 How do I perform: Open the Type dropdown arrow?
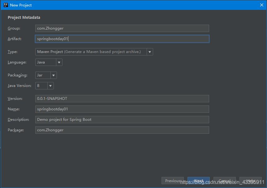point(150,52)
